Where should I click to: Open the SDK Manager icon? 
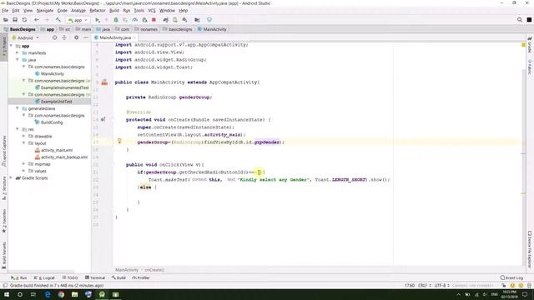pyautogui.click(x=185, y=20)
